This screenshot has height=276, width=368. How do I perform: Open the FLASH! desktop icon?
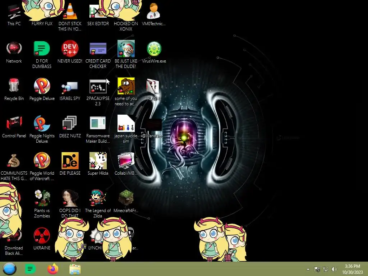pos(153,86)
